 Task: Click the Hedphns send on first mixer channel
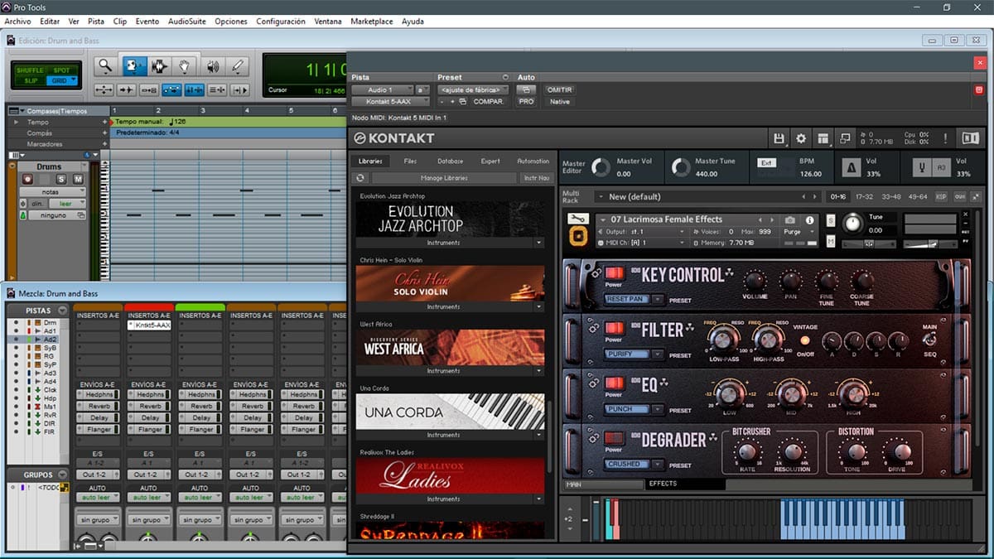[99, 395]
